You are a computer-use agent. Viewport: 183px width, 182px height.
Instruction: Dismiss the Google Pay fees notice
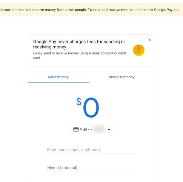(149, 40)
